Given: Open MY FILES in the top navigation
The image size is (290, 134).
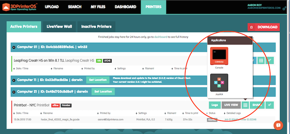Looking at the screenshot, I should [x=98, y=7].
